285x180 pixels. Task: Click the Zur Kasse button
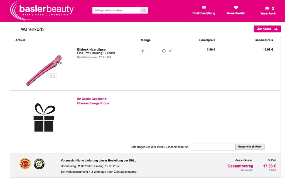click(x=267, y=29)
